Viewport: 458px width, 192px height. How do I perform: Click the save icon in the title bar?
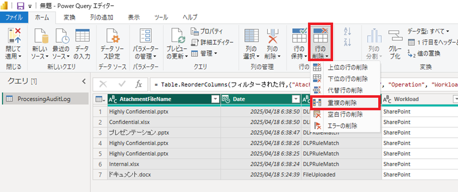click(x=21, y=6)
